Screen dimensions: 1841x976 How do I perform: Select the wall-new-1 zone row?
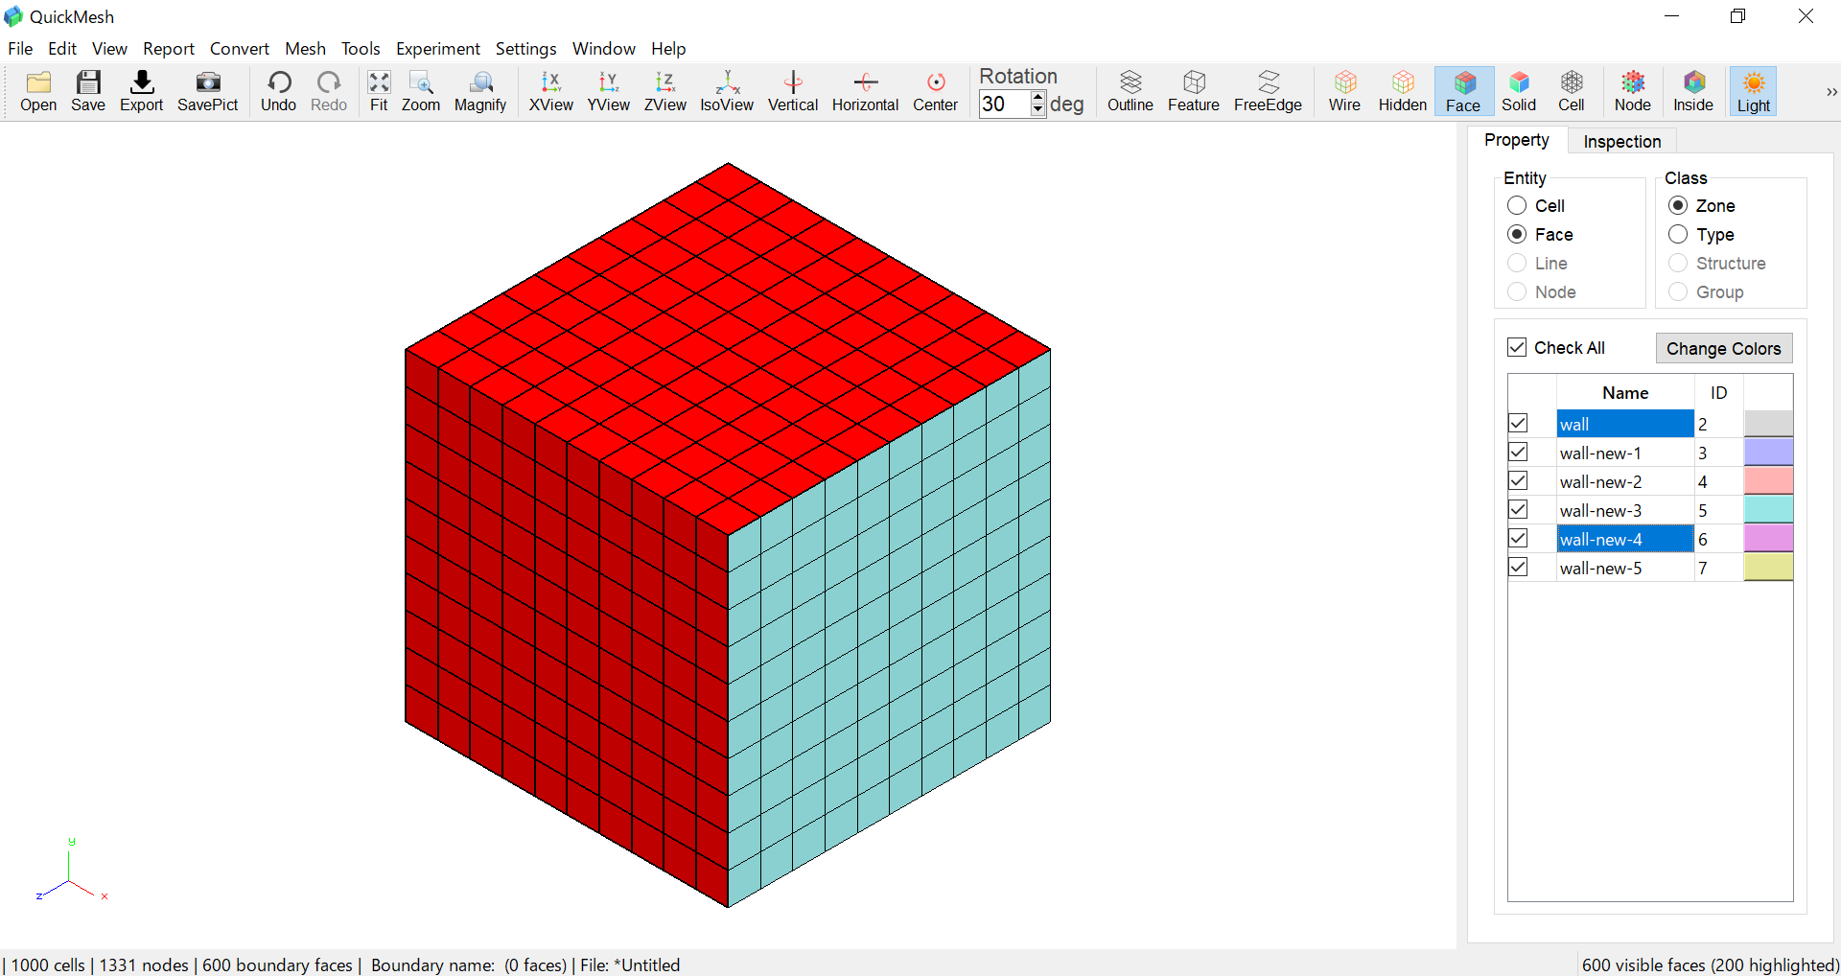click(1625, 453)
